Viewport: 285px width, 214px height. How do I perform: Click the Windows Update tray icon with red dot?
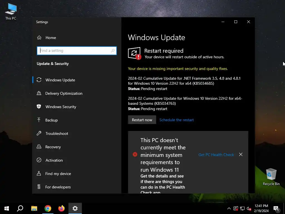(x=236, y=208)
